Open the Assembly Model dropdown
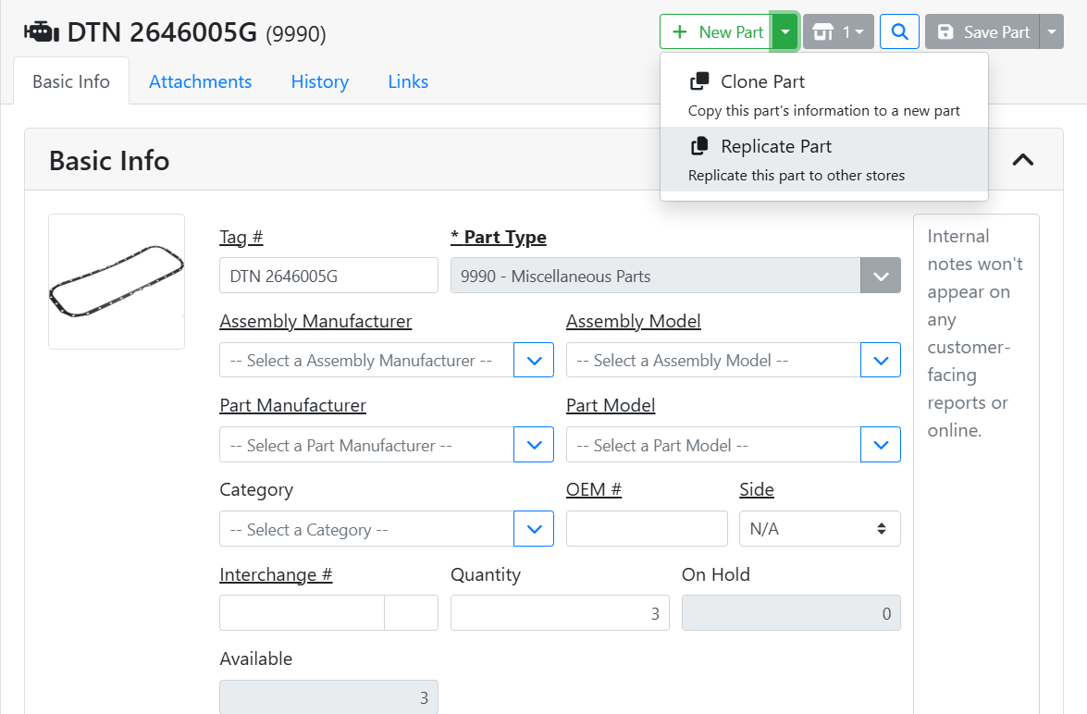The width and height of the screenshot is (1087, 714). 880,361
